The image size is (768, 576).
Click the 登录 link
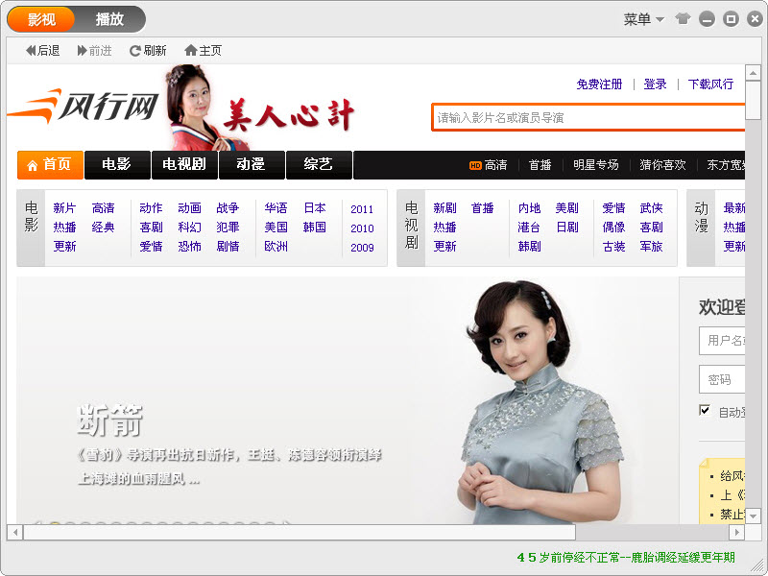coord(655,84)
